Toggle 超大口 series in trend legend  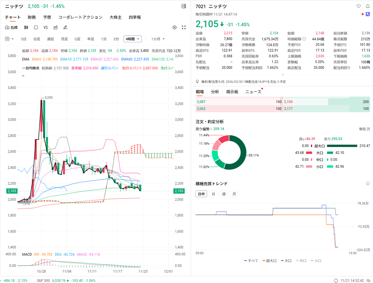tap(270, 261)
